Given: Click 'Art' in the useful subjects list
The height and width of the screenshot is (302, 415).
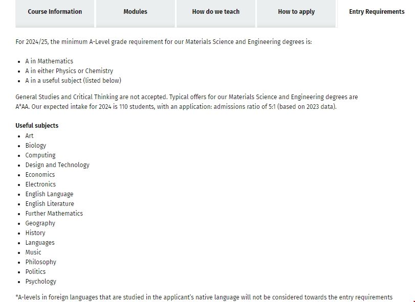Looking at the screenshot, I should [x=30, y=136].
